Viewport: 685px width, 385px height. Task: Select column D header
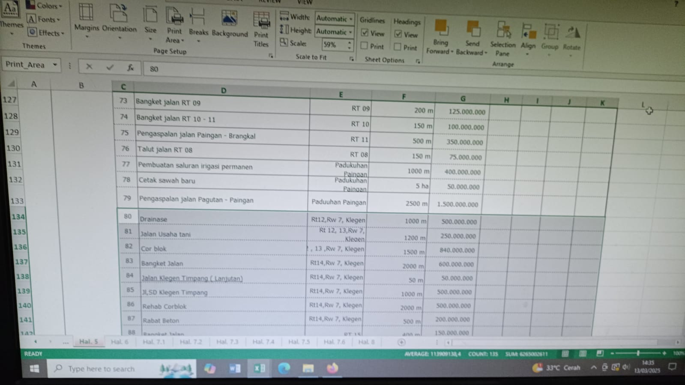coord(223,90)
